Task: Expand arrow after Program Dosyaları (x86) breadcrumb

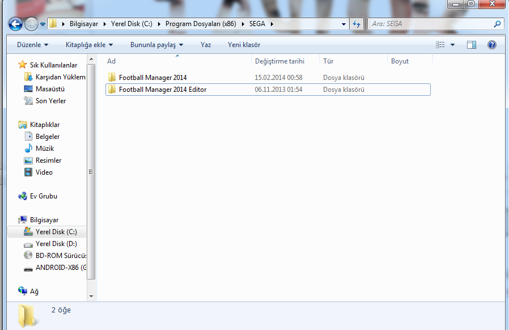Action: (x=243, y=24)
